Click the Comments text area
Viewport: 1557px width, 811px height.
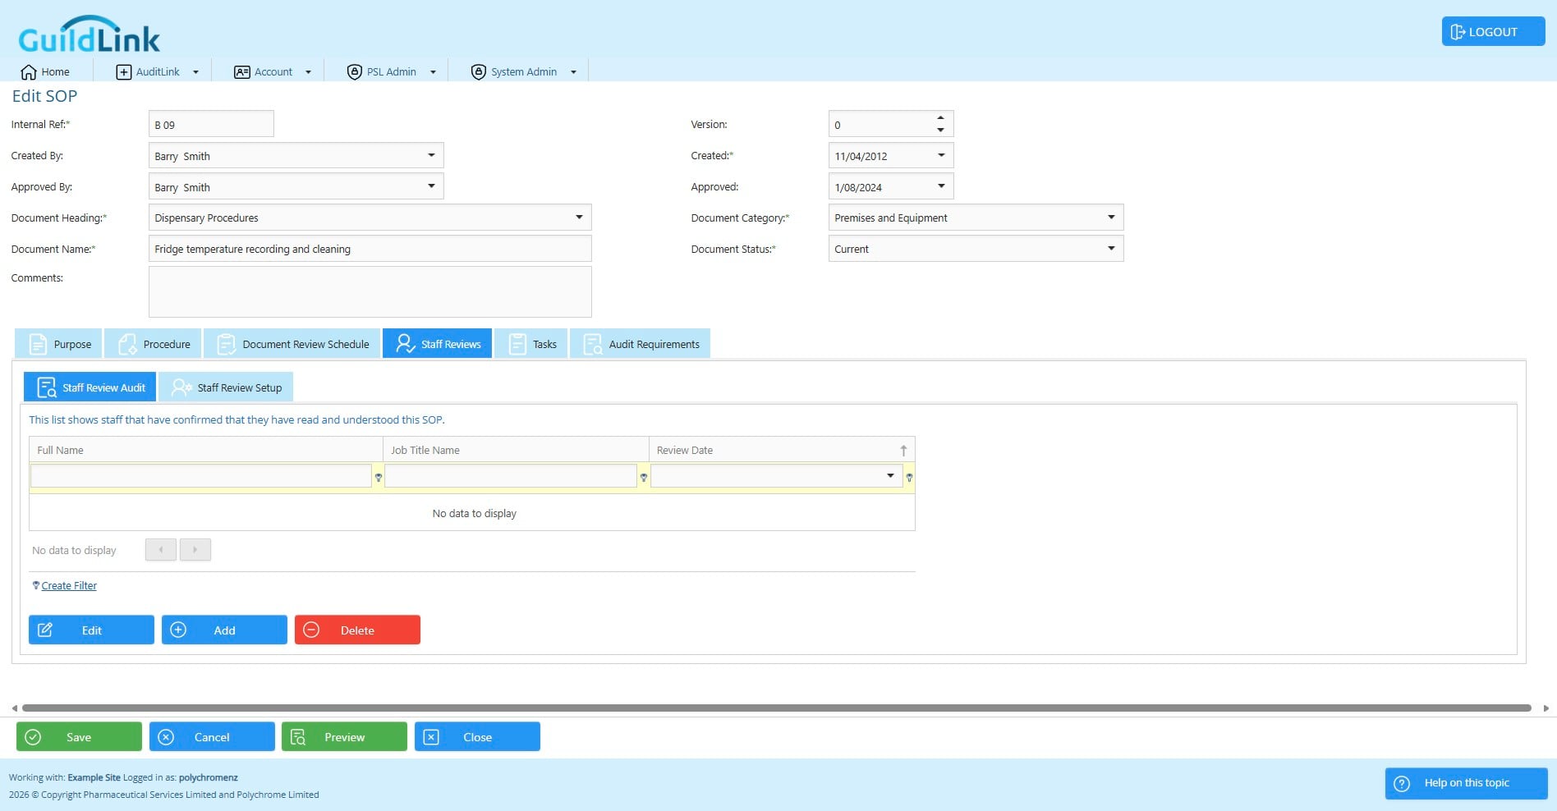pyautogui.click(x=370, y=291)
